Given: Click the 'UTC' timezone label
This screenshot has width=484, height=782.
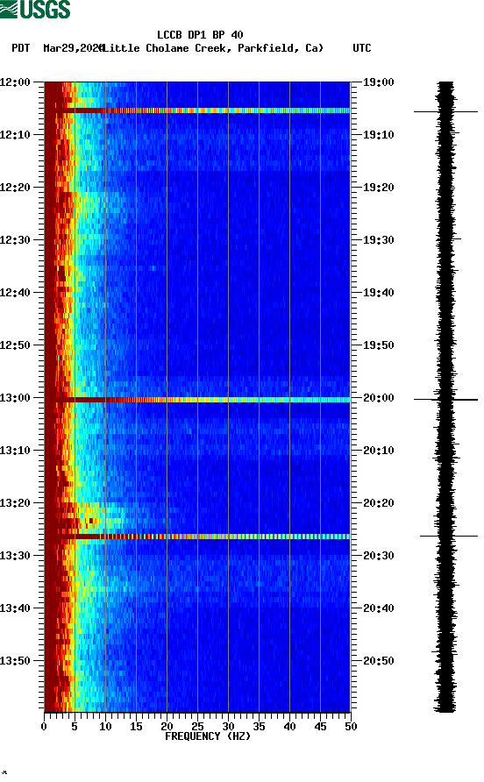Looking at the screenshot, I should coord(362,48).
